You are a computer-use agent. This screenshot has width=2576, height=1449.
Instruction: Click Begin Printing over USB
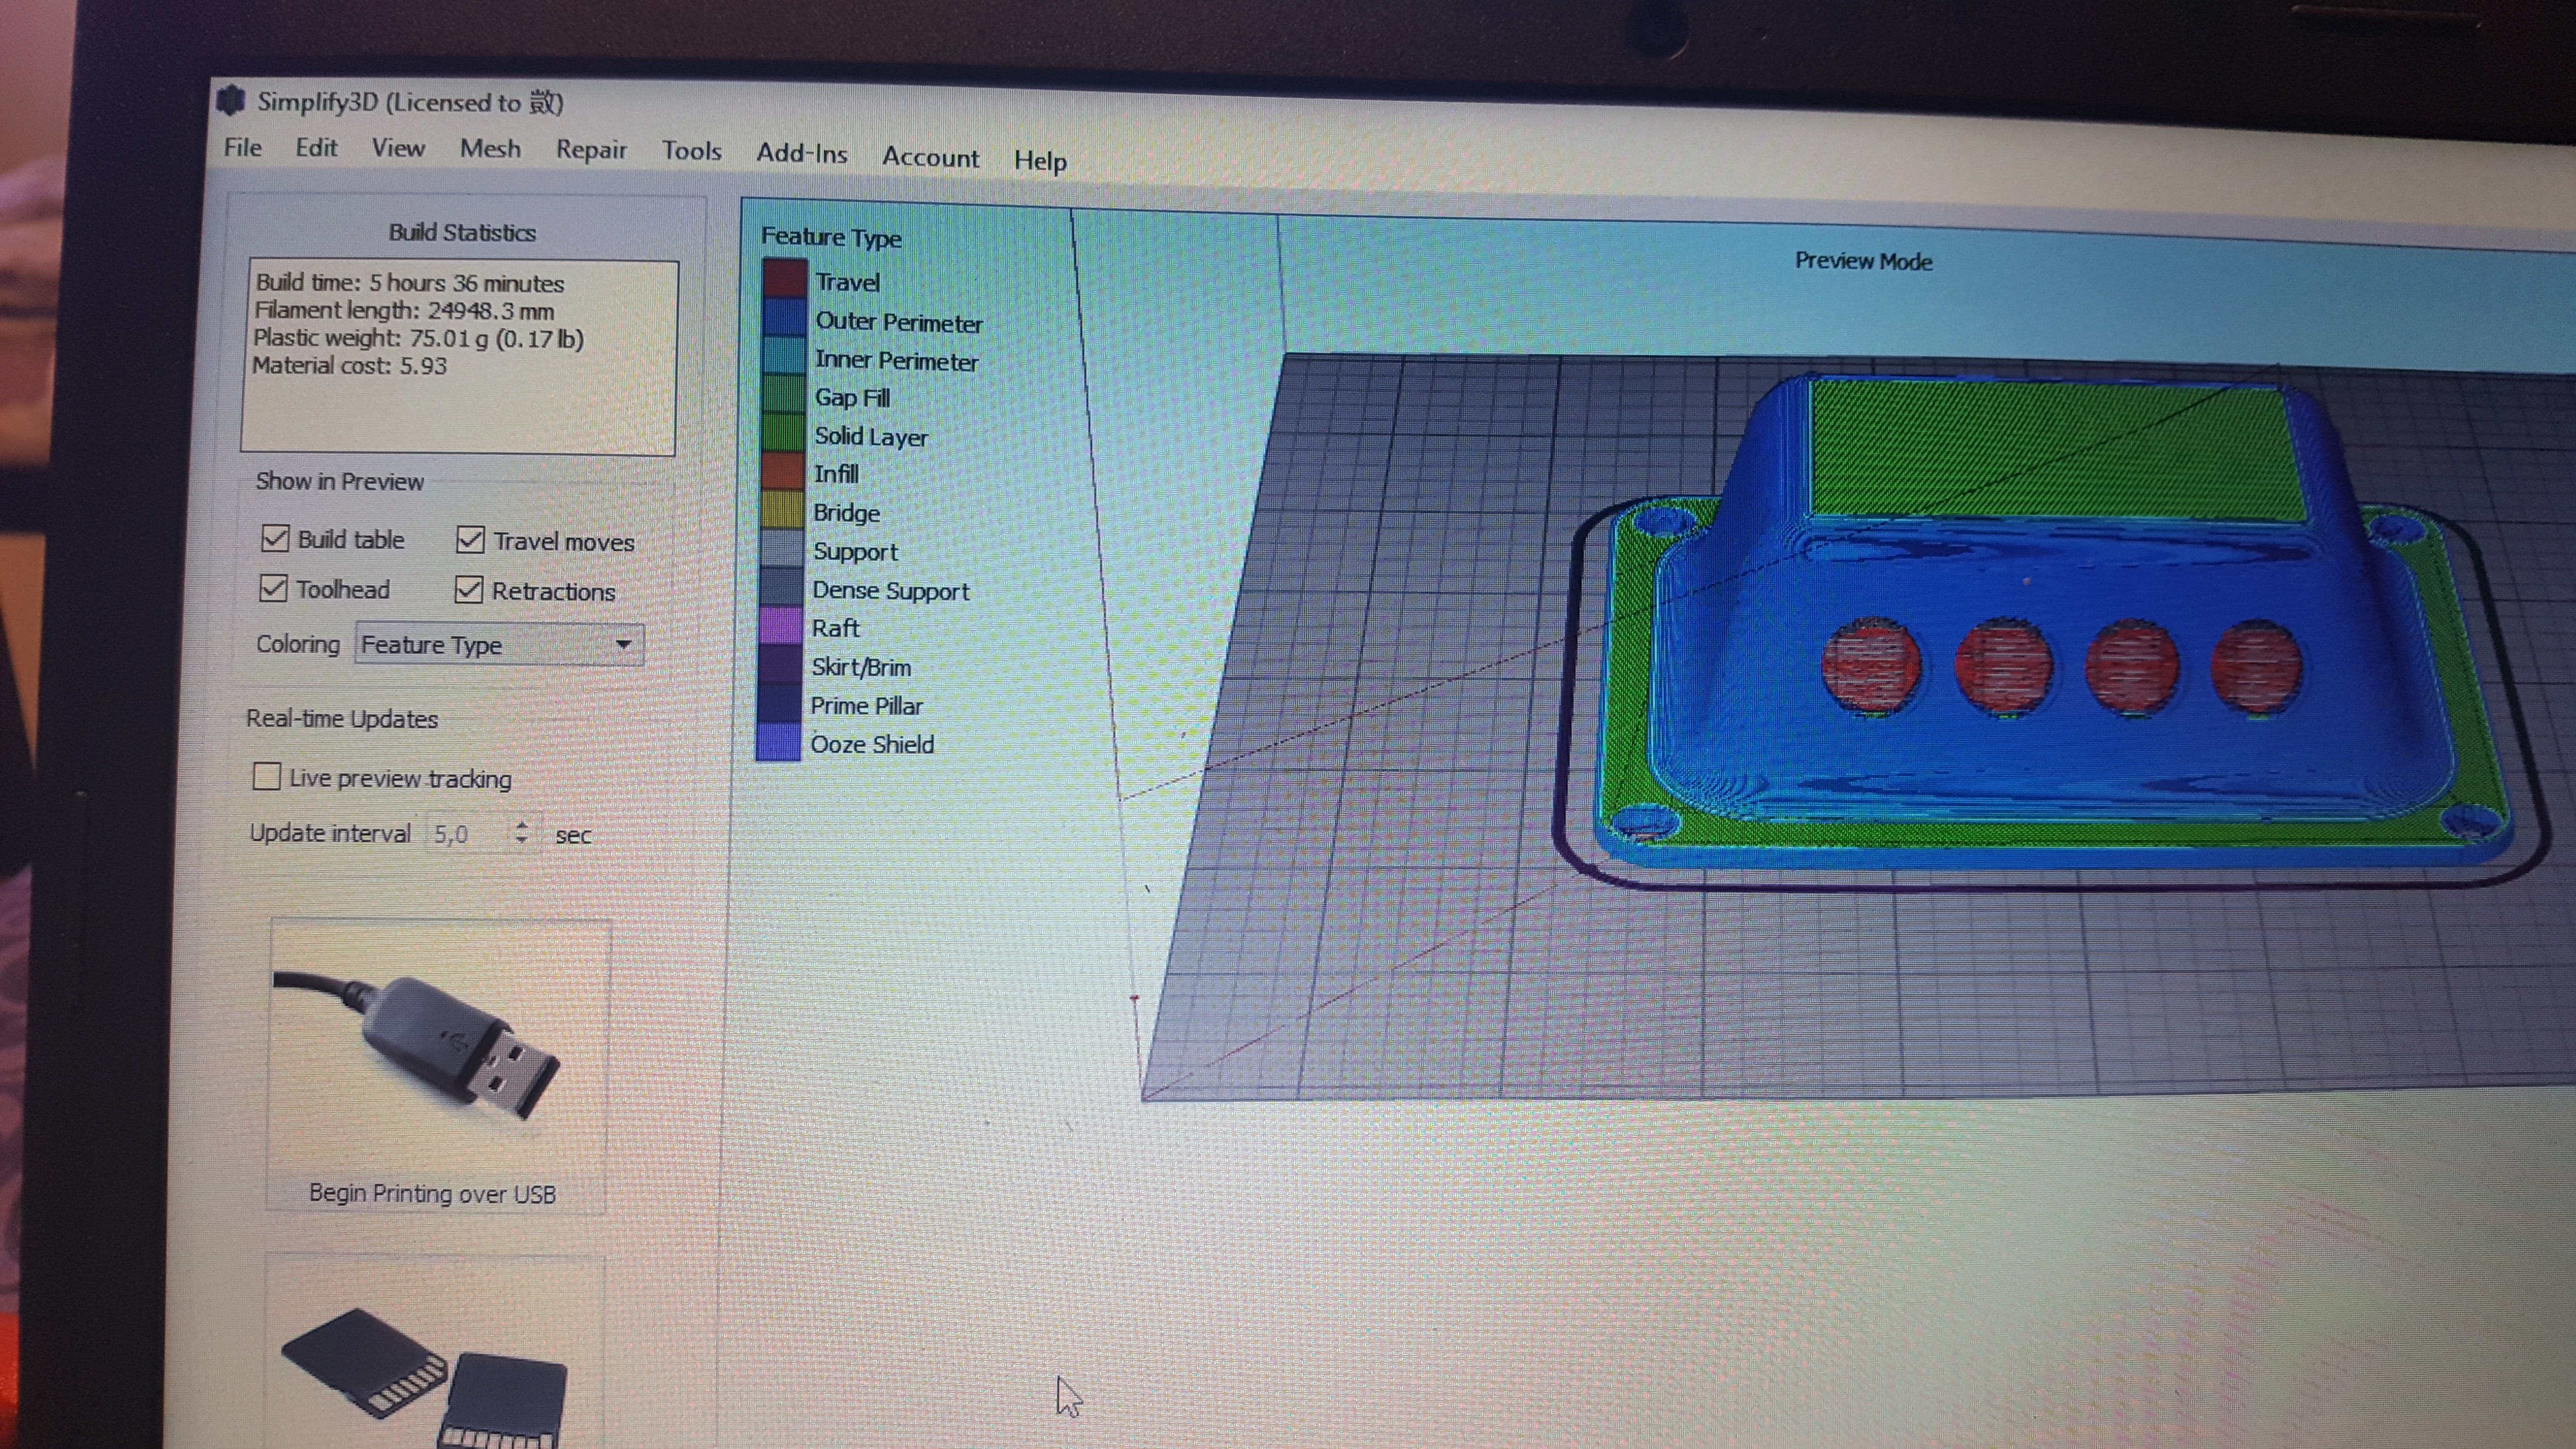pyautogui.click(x=432, y=1193)
